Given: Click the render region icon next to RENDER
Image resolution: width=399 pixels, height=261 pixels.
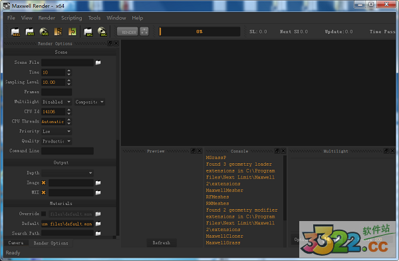Looking at the screenshot, I should click(144, 31).
